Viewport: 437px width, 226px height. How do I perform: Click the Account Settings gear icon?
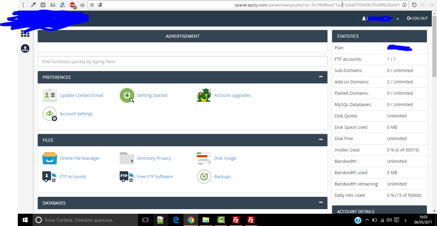click(x=50, y=114)
